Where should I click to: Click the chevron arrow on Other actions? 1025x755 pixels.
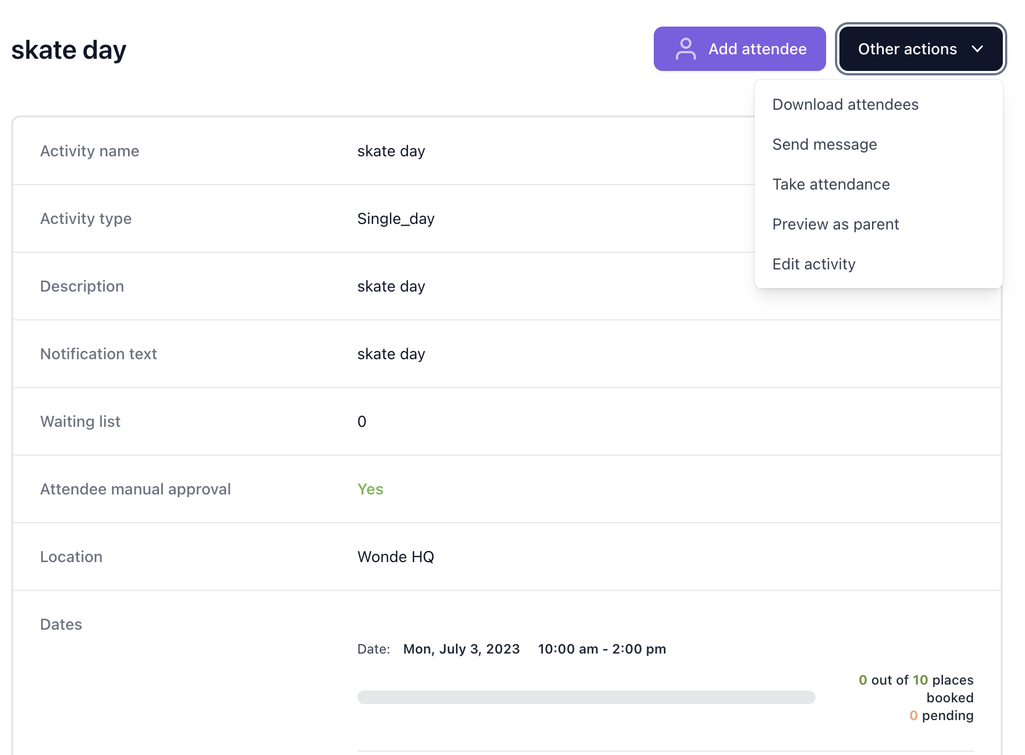tap(977, 49)
